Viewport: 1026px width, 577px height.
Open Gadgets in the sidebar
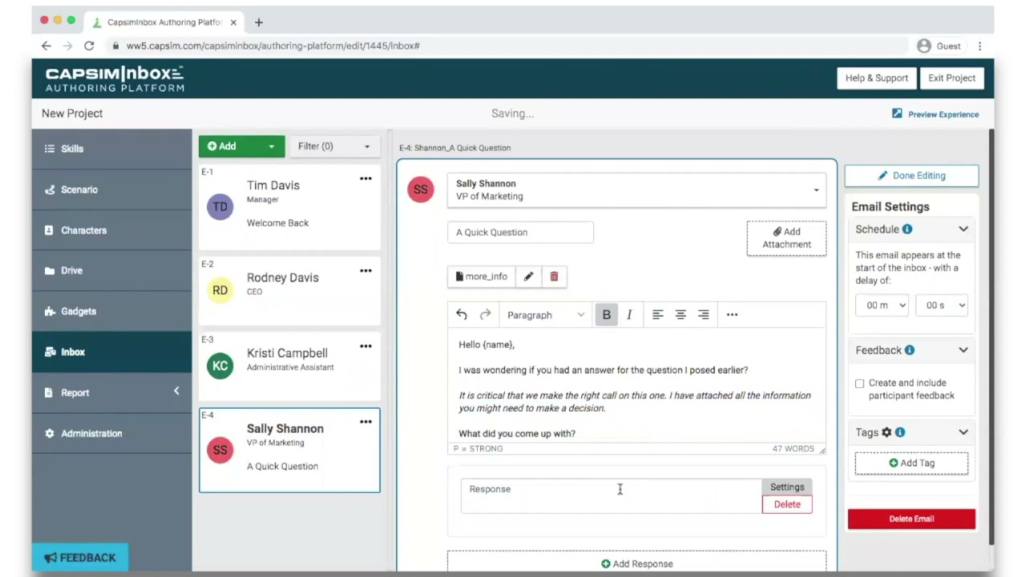111,312
